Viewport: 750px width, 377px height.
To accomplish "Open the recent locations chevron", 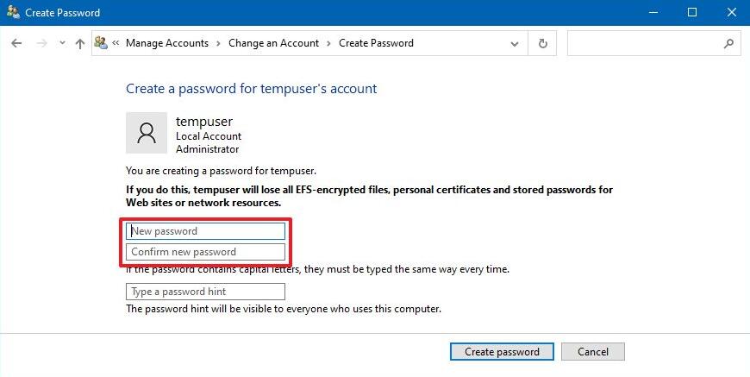I will [62, 43].
